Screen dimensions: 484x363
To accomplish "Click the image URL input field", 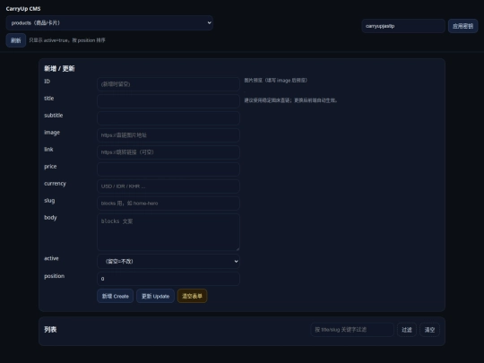I will [x=169, y=135].
